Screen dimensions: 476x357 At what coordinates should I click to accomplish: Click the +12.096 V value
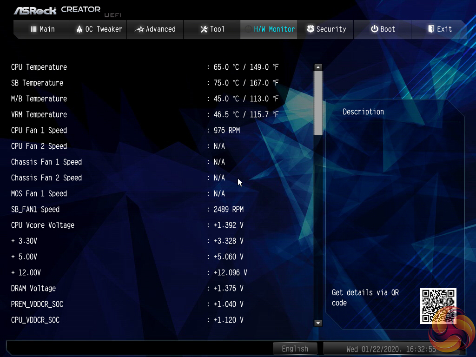[231, 272]
